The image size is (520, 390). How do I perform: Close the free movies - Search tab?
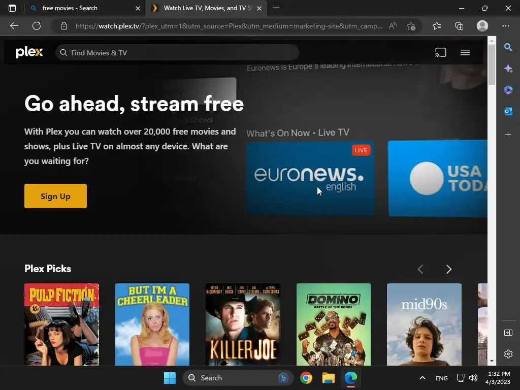138,8
